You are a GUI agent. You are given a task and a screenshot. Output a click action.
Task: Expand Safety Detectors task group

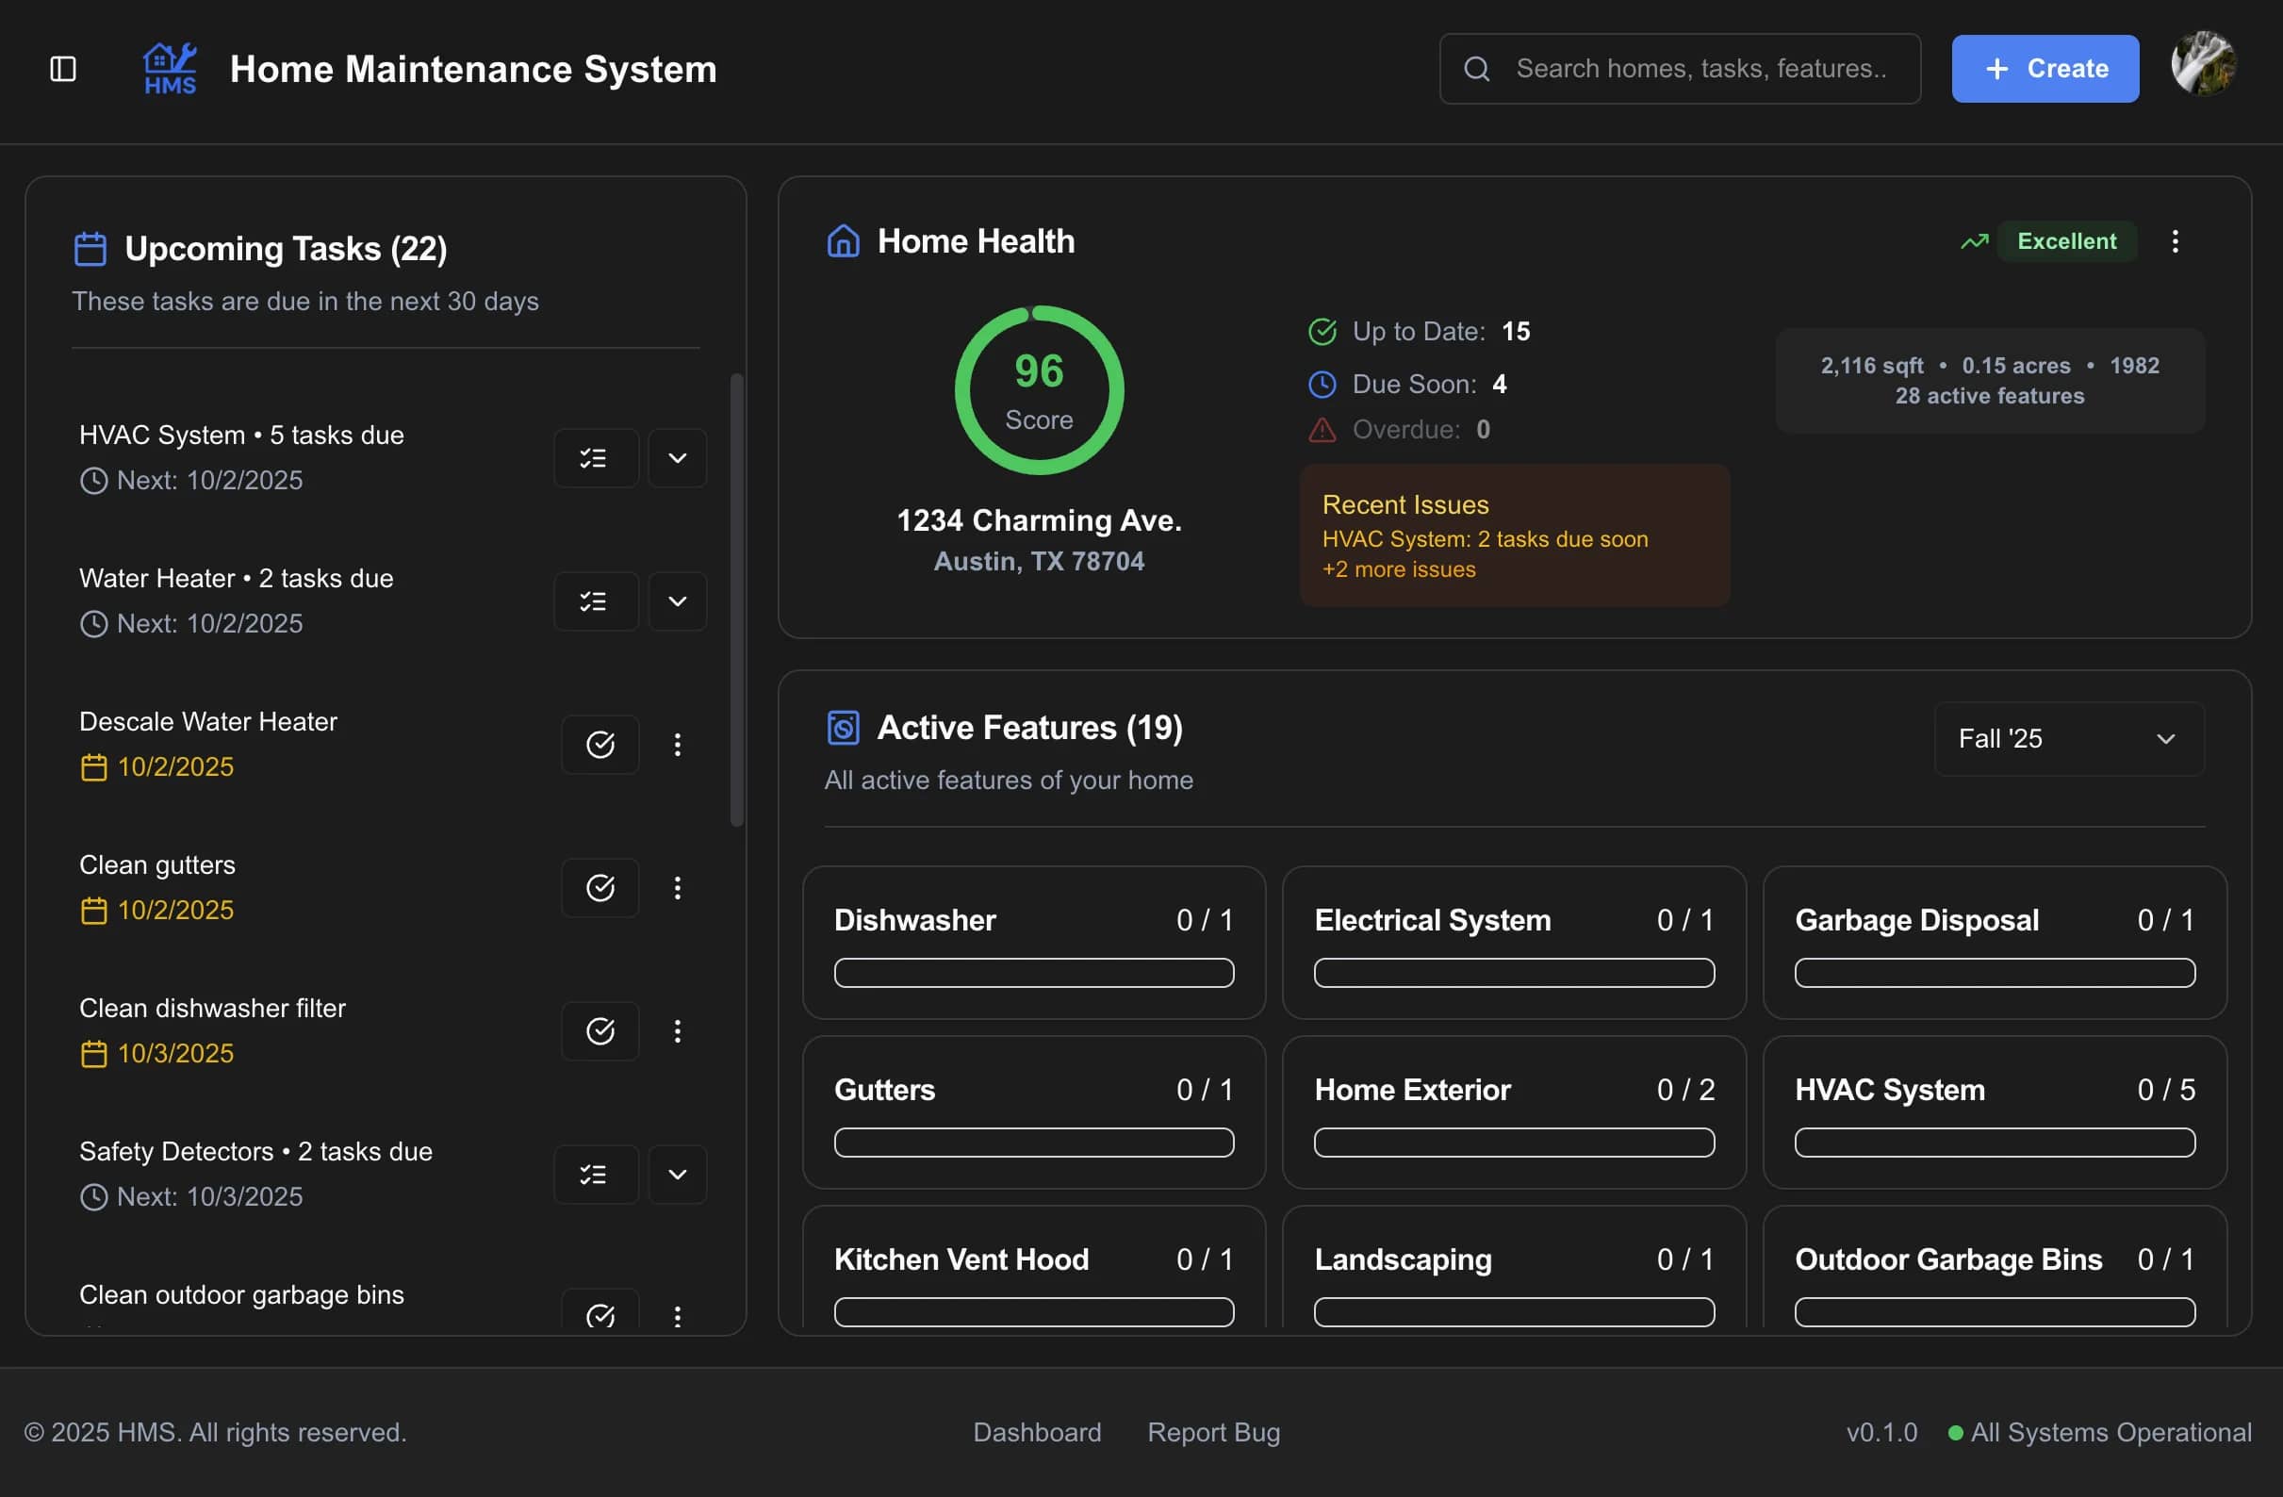[x=677, y=1175]
